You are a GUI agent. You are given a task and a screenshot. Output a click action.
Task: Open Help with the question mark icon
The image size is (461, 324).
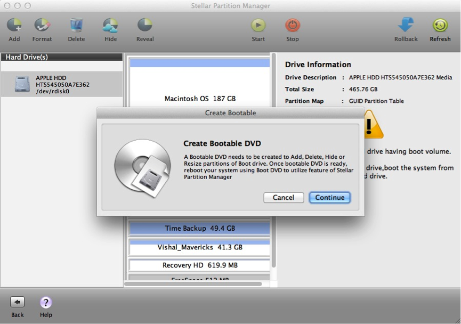[46, 302]
